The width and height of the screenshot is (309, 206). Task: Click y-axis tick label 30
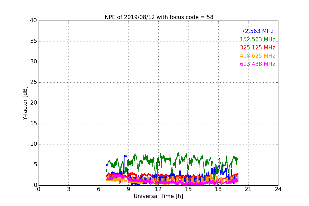click(x=33, y=62)
